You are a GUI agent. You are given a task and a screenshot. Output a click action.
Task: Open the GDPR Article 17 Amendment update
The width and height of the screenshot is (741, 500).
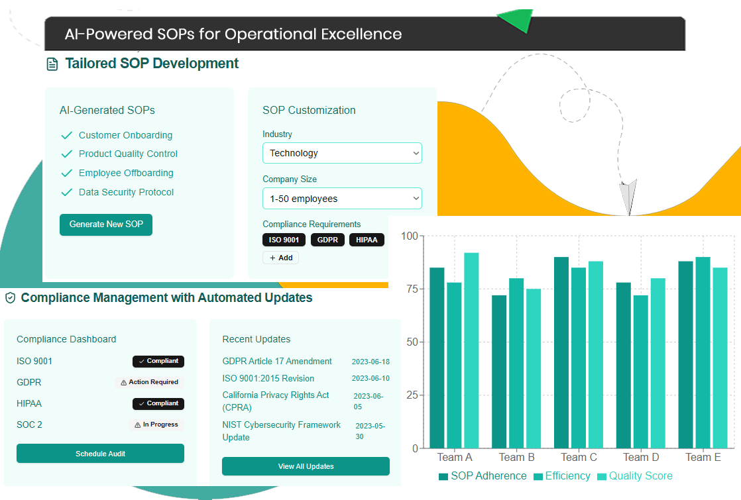click(x=276, y=362)
